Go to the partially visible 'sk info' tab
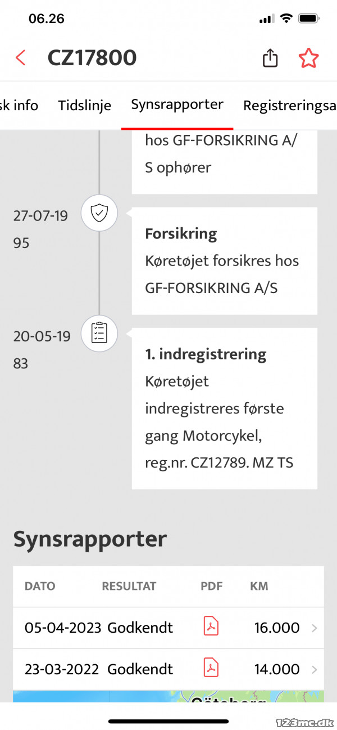 point(19,106)
